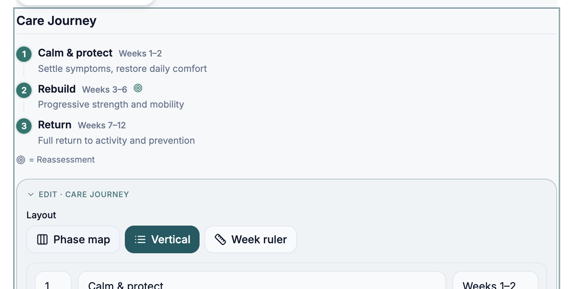Click the reassessment target icon beside Rebuild
581x289 pixels.
(x=138, y=88)
